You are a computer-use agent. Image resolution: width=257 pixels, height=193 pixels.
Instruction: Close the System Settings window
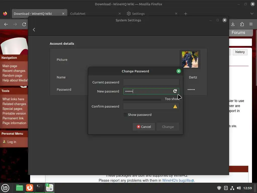[x=225, y=20]
